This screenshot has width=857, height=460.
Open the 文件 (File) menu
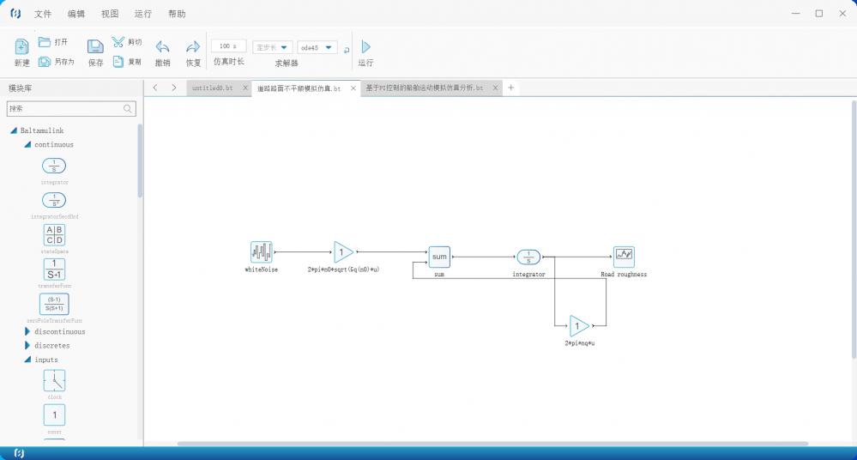pyautogui.click(x=43, y=14)
